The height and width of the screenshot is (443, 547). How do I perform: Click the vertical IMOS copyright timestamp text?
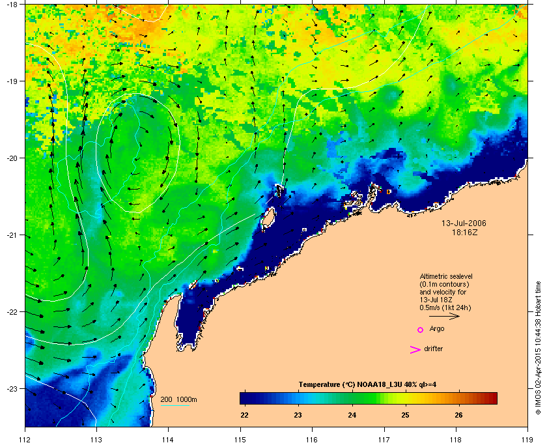click(x=538, y=348)
